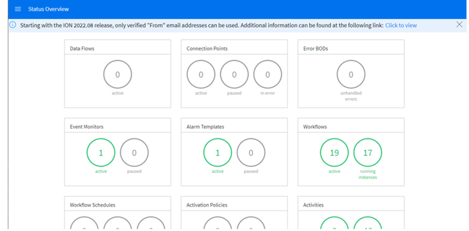Image resolution: width=469 pixels, height=231 pixels.
Task: Select the Data Flows card header
Action: pos(118,48)
